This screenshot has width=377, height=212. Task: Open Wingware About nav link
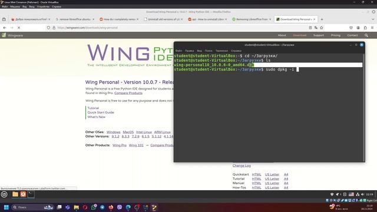coord(282,35)
